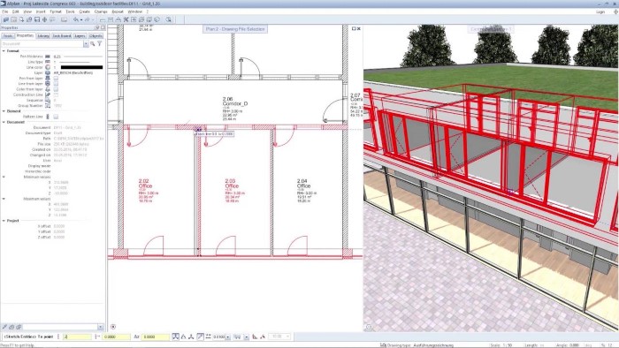Screen dimensions: 619x348
Task: Click the funnel filter icon in Properties palette
Action: (99, 44)
